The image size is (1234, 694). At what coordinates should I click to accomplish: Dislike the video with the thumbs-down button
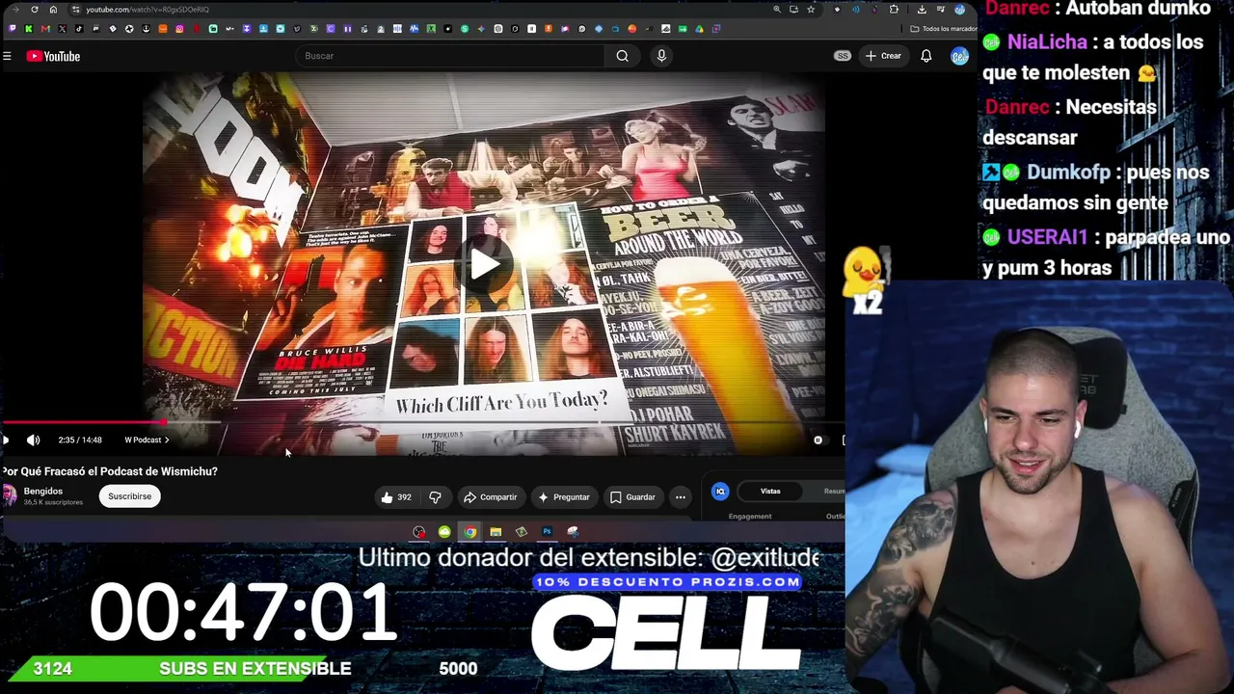[x=435, y=497]
